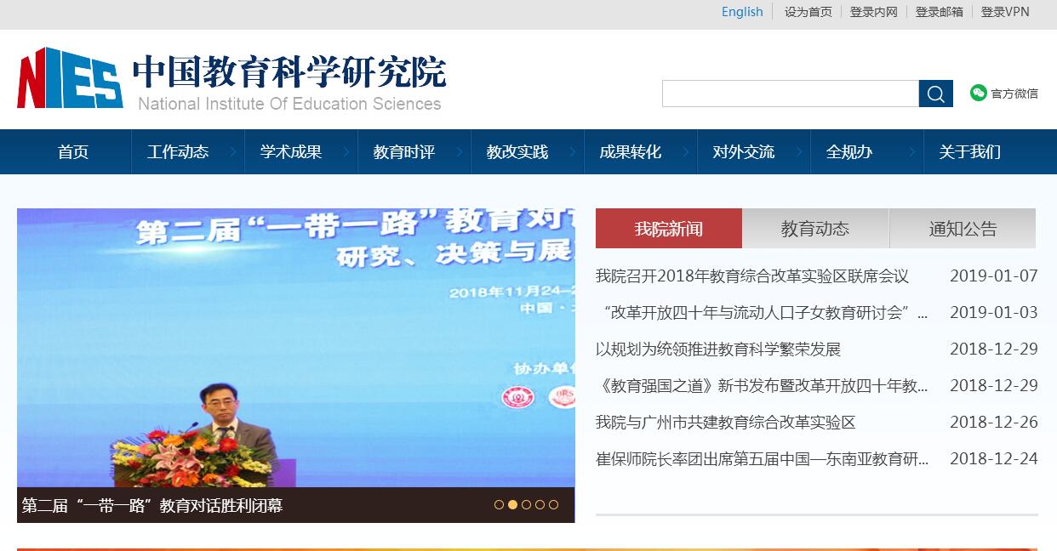The image size is (1057, 551).
Task: Expand the 对外交流 navigation dropdown
Action: point(798,152)
